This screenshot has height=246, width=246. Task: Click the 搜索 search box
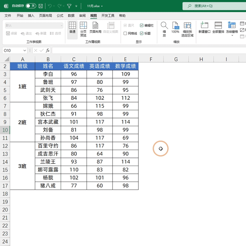(x=214, y=6)
